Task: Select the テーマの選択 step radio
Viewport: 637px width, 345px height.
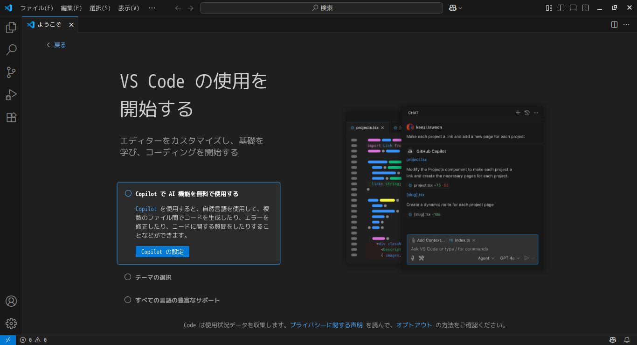Action: click(x=128, y=277)
